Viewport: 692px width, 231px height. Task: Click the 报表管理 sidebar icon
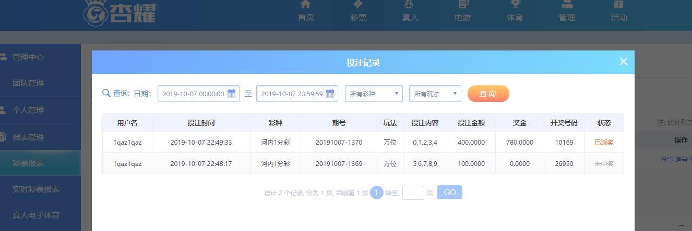(3, 137)
